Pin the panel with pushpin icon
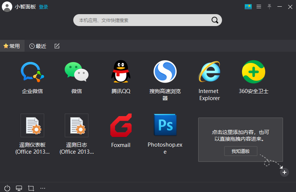Viewport: 296px width, 192px height. [x=269, y=7]
